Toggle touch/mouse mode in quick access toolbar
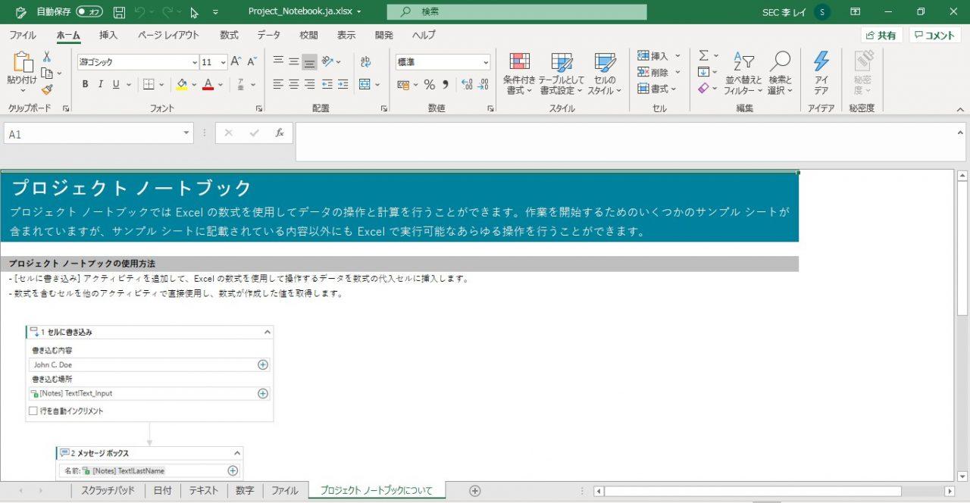The image size is (970, 503). tap(194, 12)
